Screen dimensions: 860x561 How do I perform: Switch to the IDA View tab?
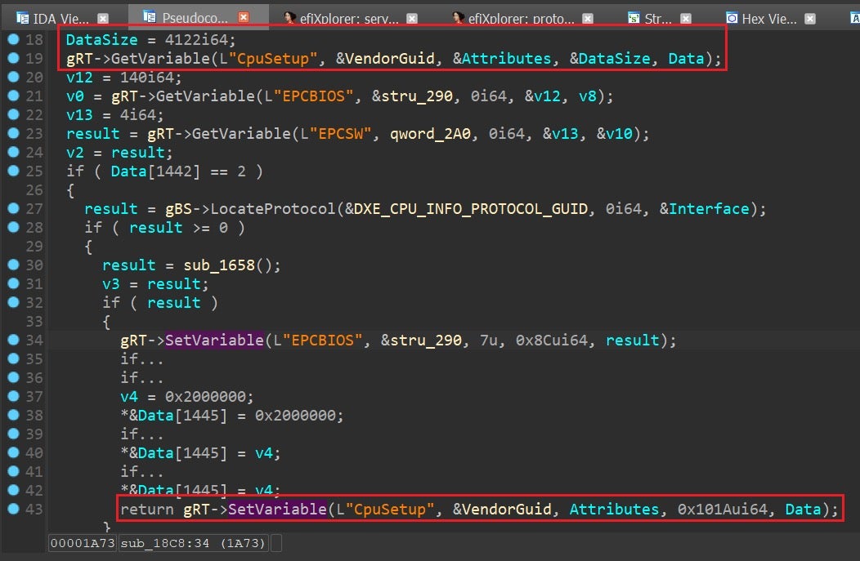(61, 17)
